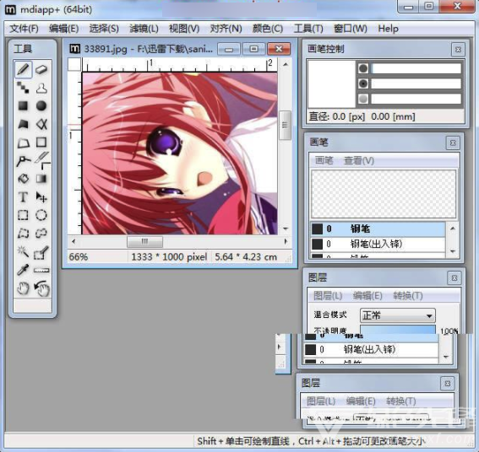
Task: Close the 画笔 panel
Action: (453, 143)
